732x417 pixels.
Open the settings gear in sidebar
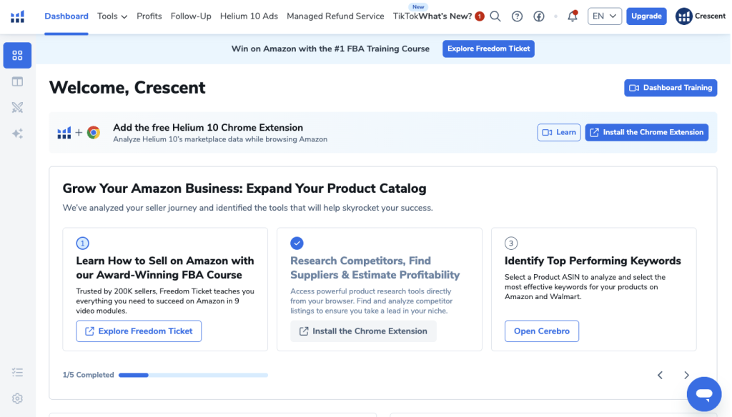coord(17,398)
